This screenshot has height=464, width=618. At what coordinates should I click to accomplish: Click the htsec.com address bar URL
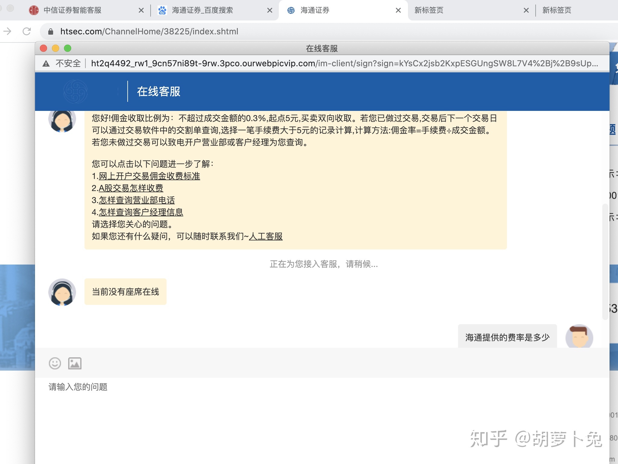point(149,31)
